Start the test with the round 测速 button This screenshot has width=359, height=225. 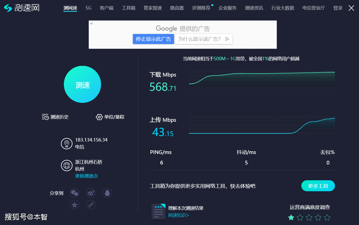point(82,84)
